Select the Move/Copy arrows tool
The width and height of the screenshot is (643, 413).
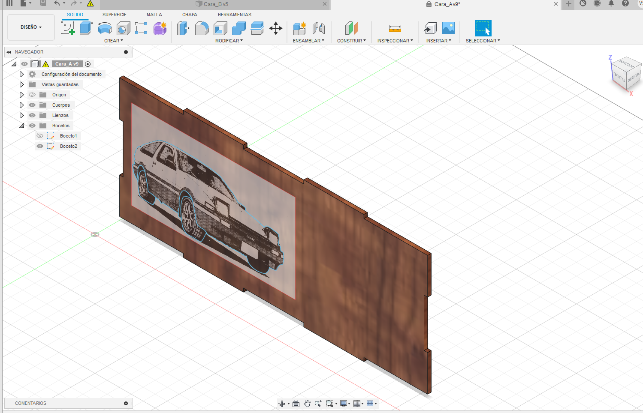tap(276, 28)
